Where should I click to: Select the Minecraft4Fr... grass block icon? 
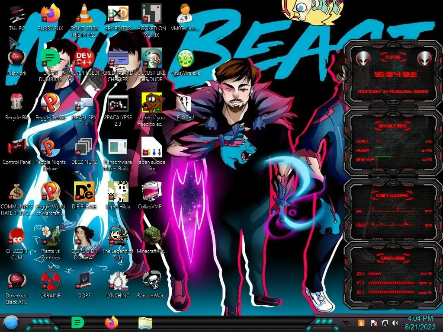(152, 236)
